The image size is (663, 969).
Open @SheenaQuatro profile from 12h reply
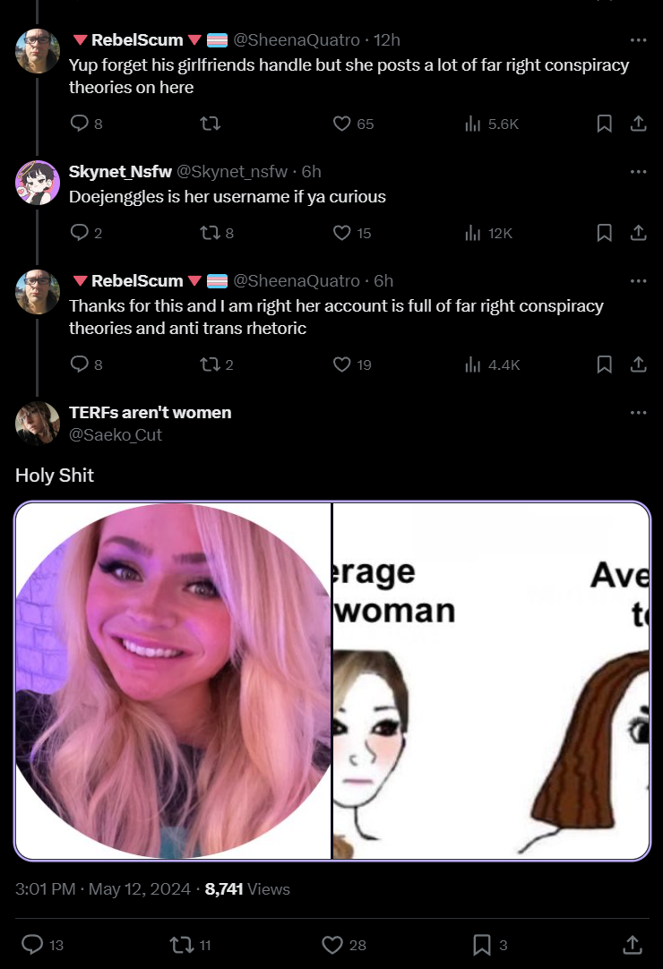[297, 40]
